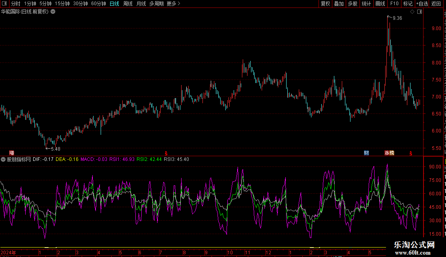Screen dimensions: 446x257
Task: Open the 多周期 multi-period view
Action: (156, 4)
